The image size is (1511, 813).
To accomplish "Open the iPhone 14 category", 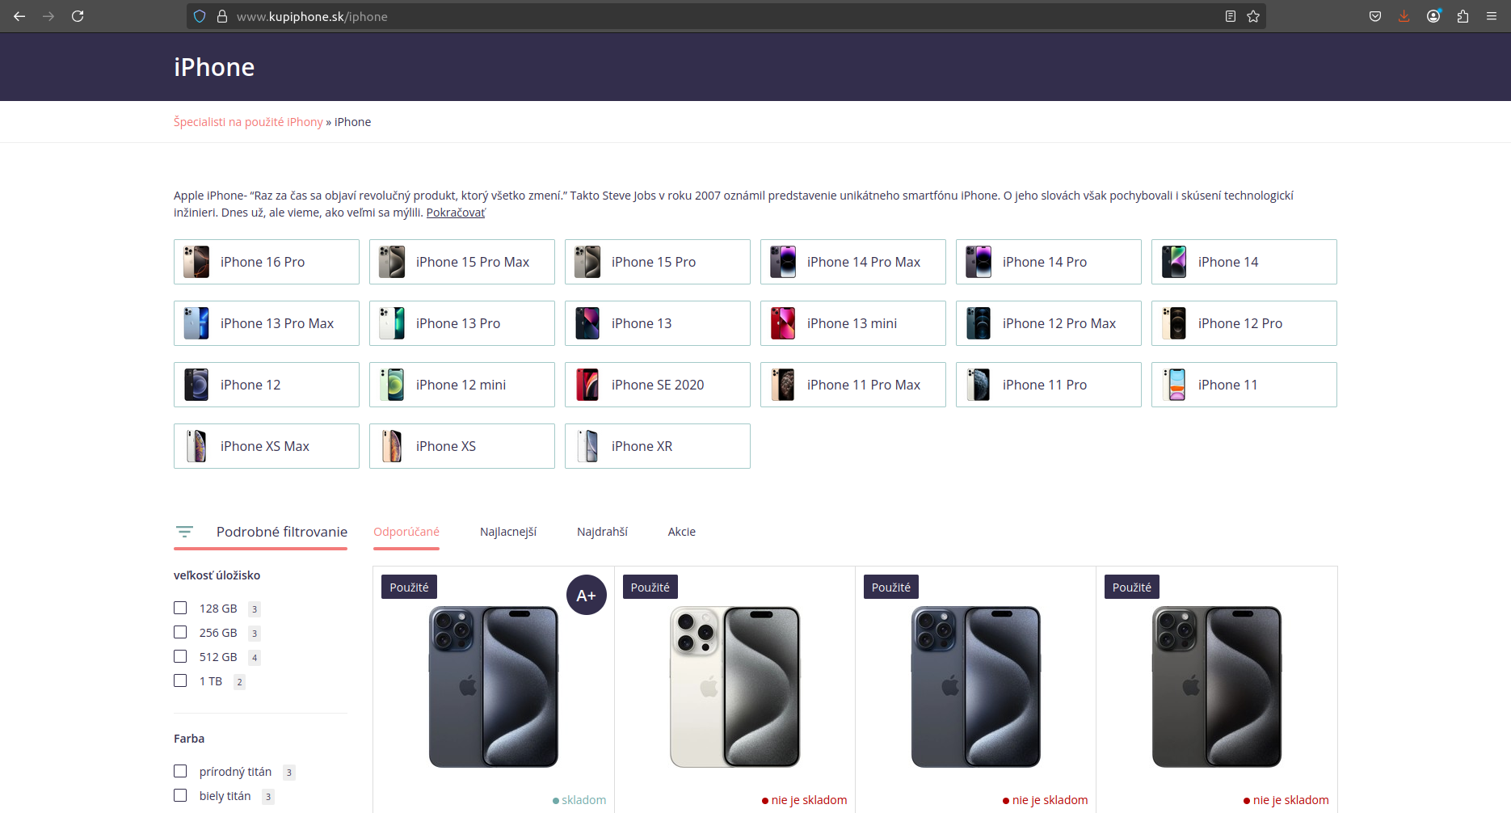I will [x=1244, y=262].
